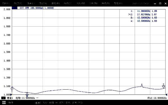This screenshot has height=105, width=168.
Task: Click the left reference level arrow at 1.000
Action: point(11,95)
